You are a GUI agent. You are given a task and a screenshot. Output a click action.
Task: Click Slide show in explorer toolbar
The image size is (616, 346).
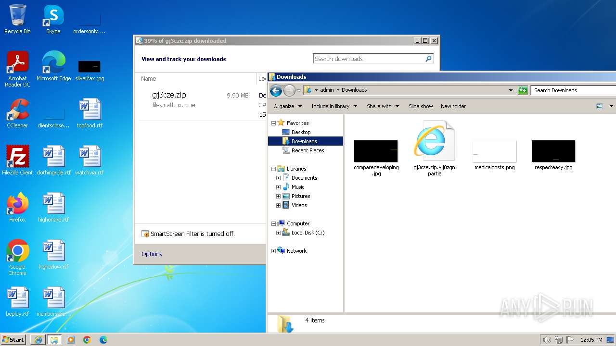[x=421, y=106]
